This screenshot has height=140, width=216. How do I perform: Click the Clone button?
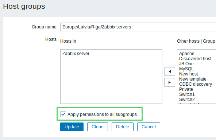coord(97,127)
